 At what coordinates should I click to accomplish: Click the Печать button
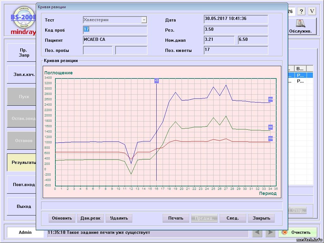[176, 218]
